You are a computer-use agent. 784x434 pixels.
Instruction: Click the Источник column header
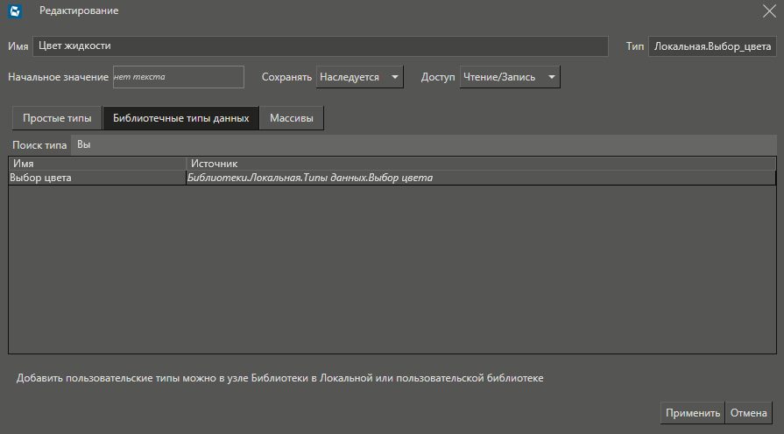480,164
